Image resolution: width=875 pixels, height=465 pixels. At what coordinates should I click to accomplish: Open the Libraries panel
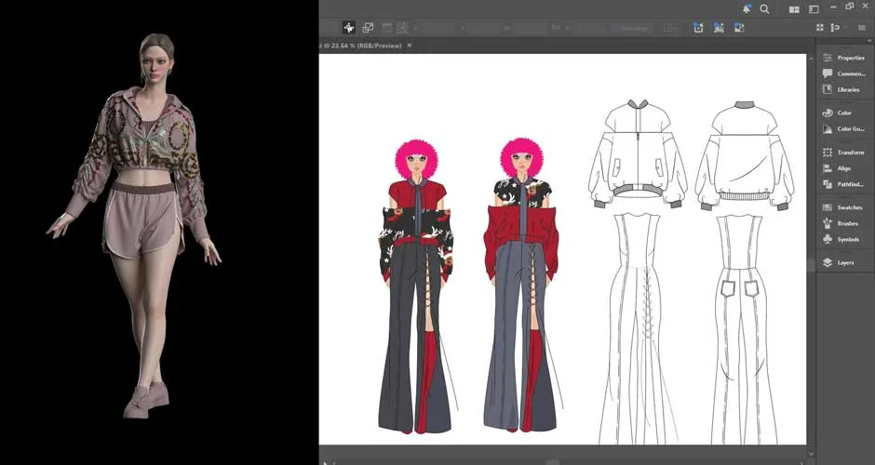pos(843,89)
